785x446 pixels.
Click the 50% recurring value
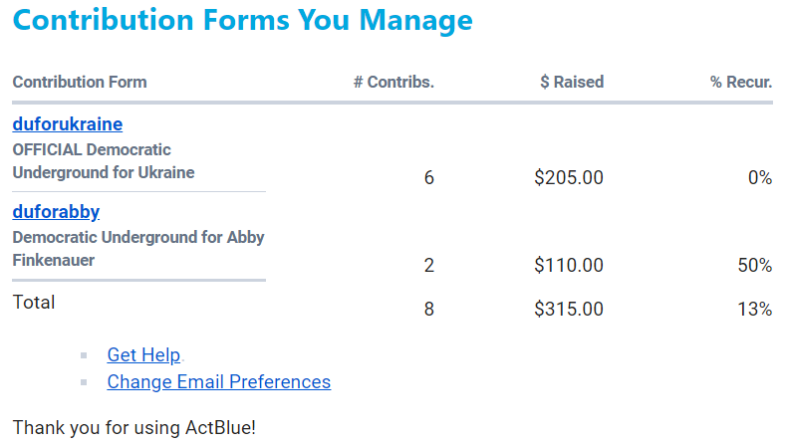tap(754, 266)
